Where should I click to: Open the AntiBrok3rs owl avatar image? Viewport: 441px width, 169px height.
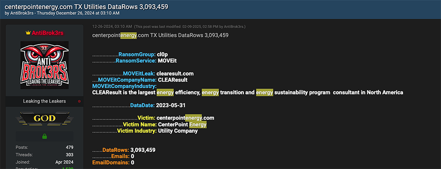point(44,65)
